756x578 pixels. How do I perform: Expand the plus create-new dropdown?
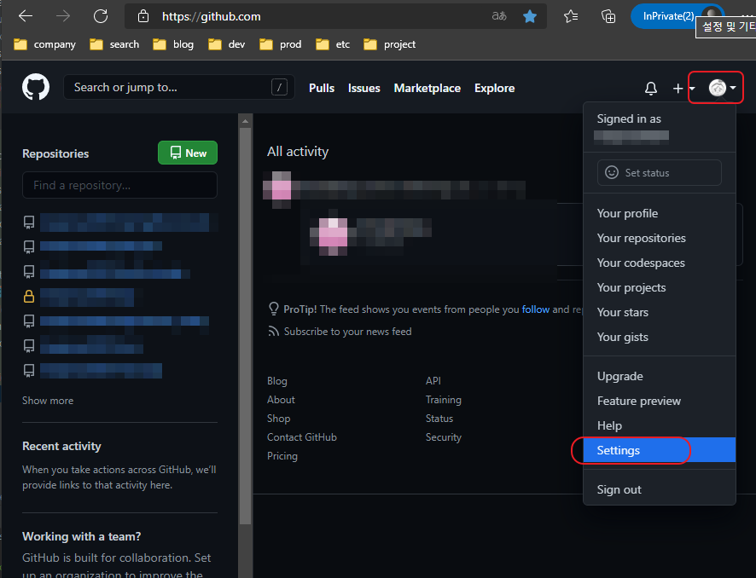click(x=683, y=88)
